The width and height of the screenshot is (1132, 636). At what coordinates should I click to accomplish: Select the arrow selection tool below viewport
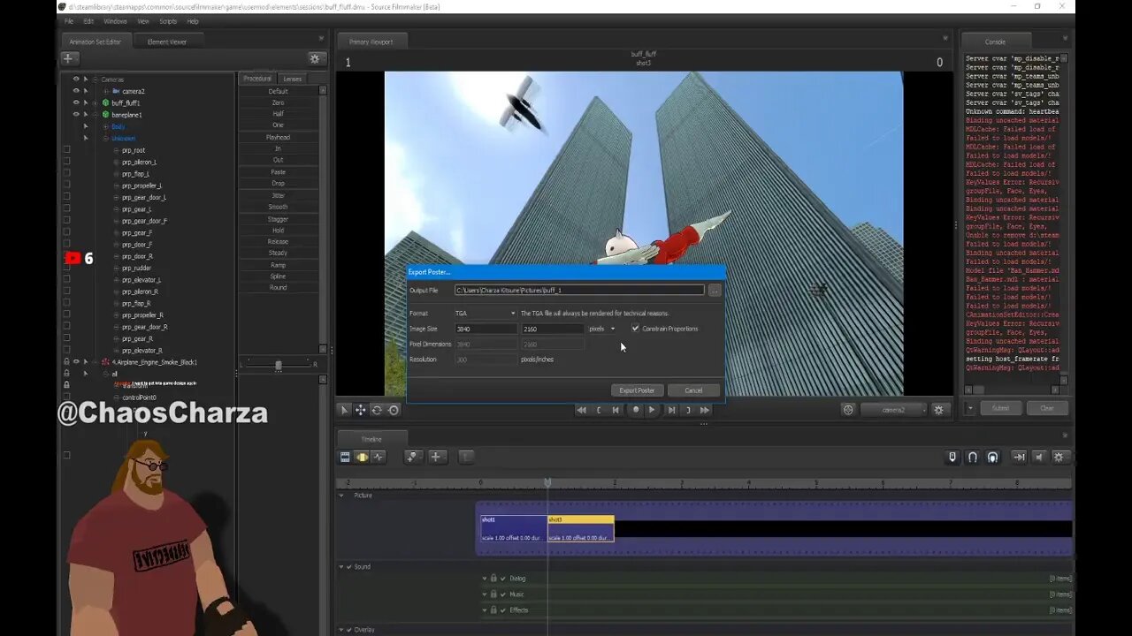[345, 410]
